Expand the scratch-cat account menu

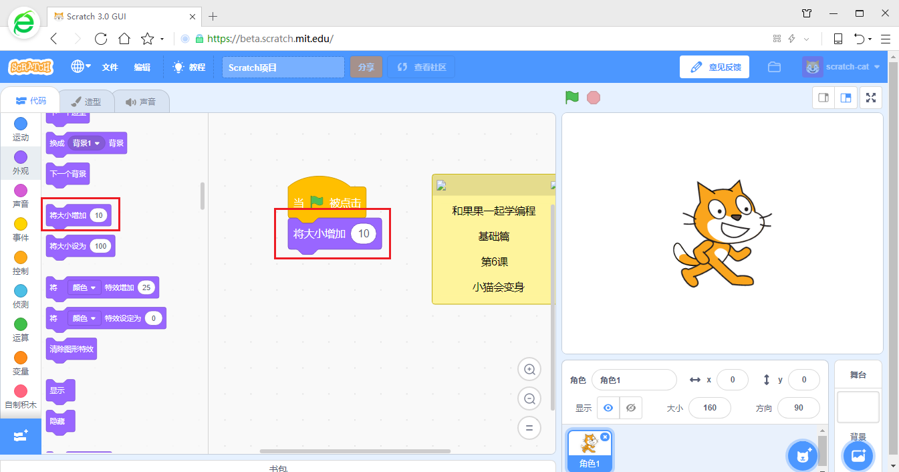click(x=842, y=67)
